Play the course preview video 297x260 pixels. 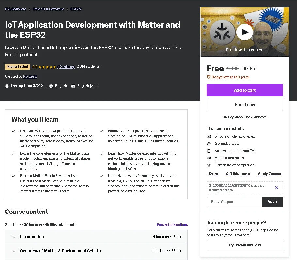(x=244, y=32)
